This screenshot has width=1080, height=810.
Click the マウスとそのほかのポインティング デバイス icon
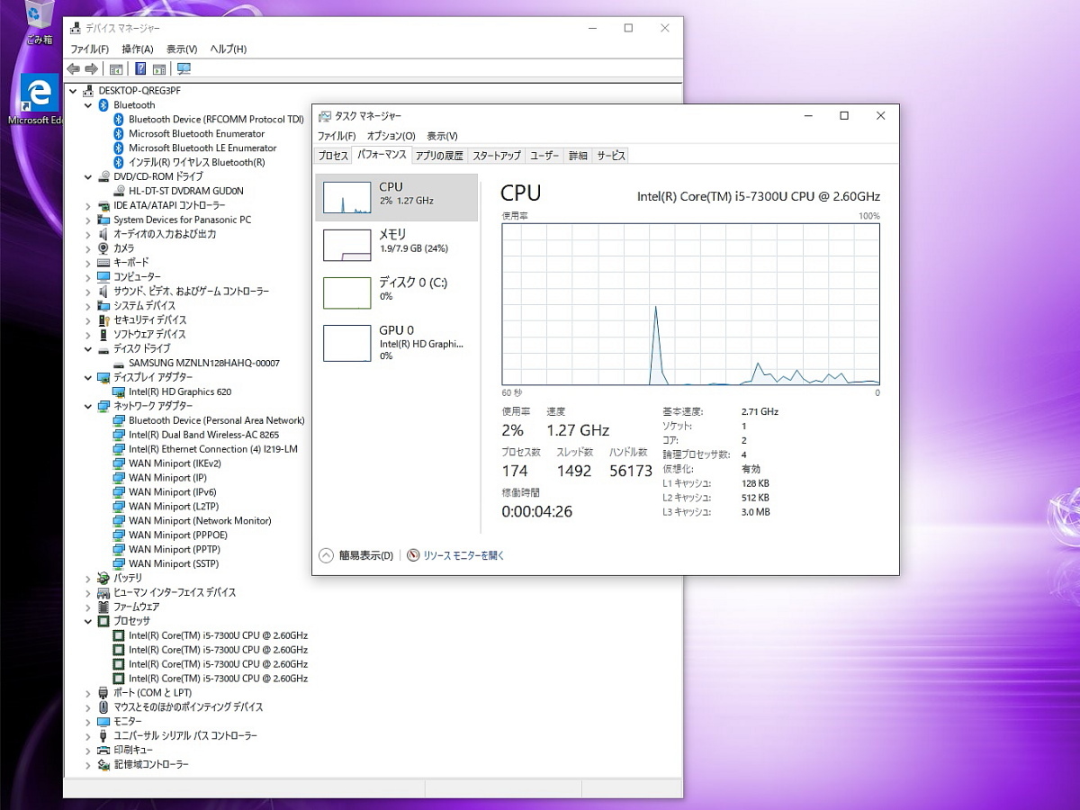pos(103,707)
